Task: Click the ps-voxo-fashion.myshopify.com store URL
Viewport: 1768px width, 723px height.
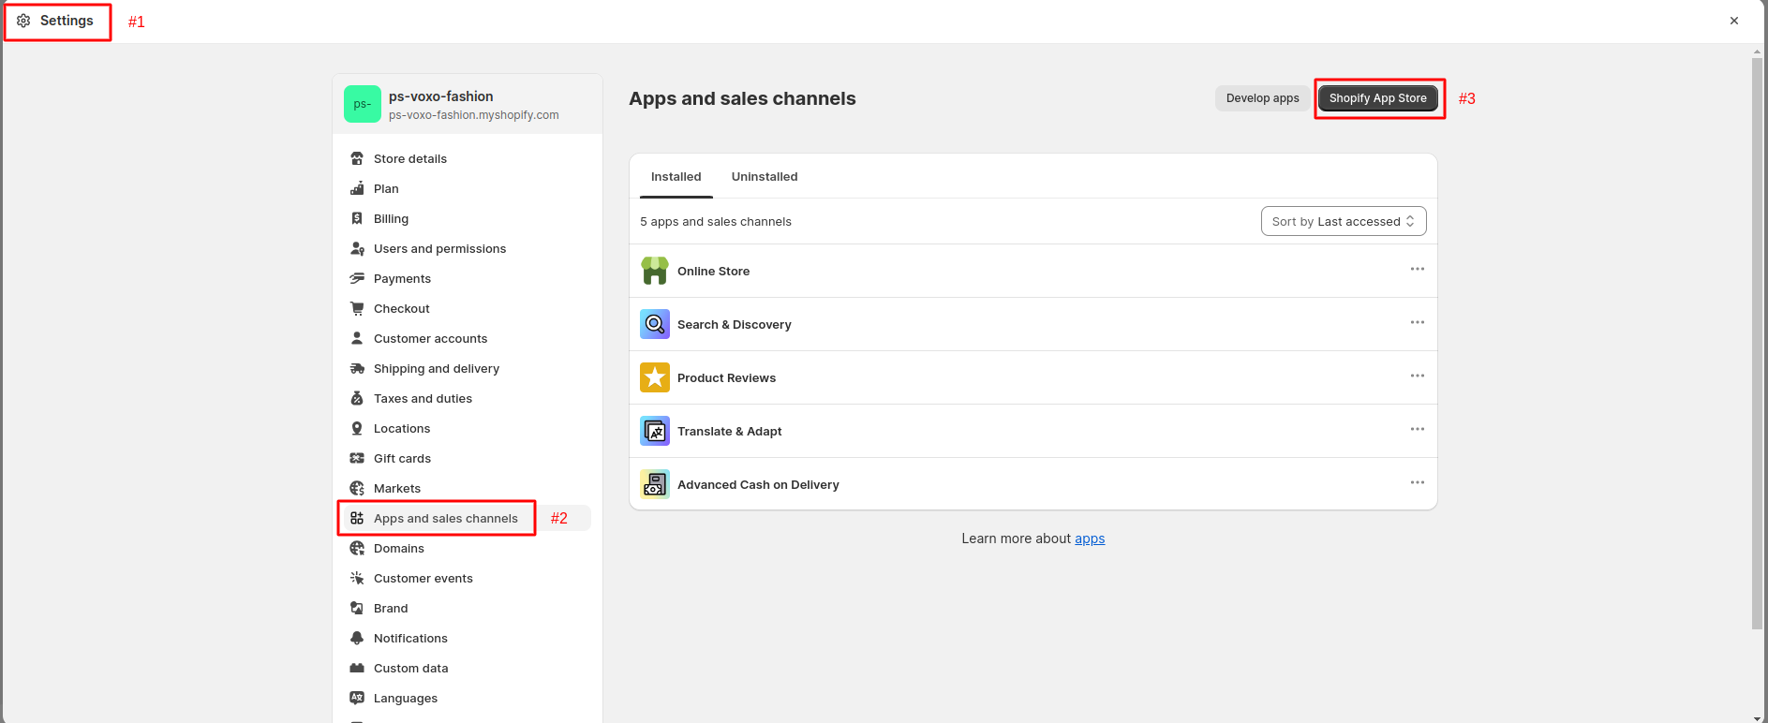Action: (474, 115)
